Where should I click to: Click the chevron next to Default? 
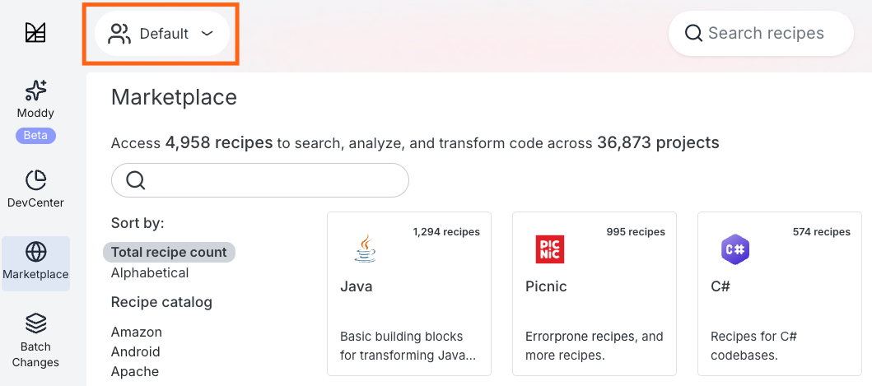[208, 34]
